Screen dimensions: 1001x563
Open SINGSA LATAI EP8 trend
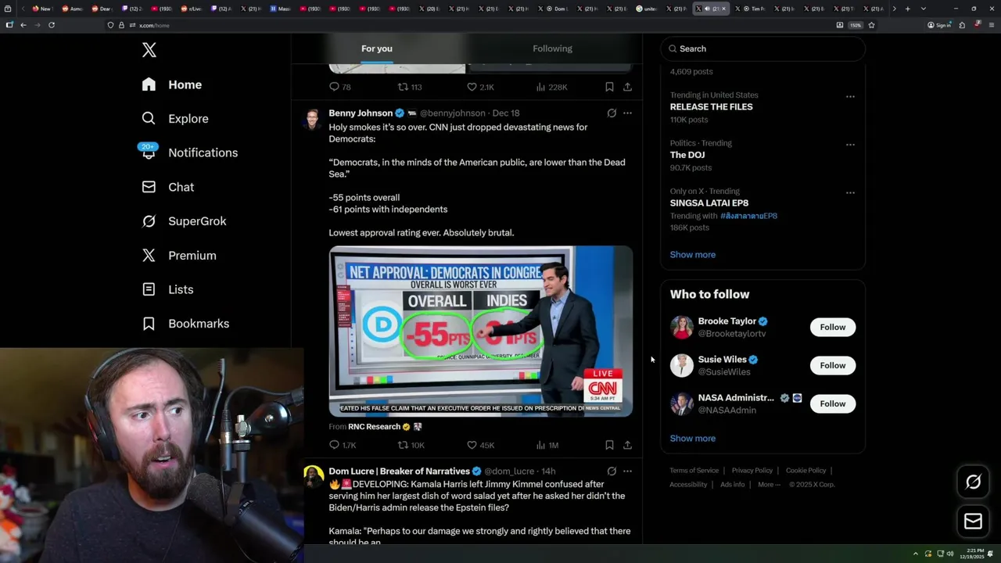tap(709, 203)
